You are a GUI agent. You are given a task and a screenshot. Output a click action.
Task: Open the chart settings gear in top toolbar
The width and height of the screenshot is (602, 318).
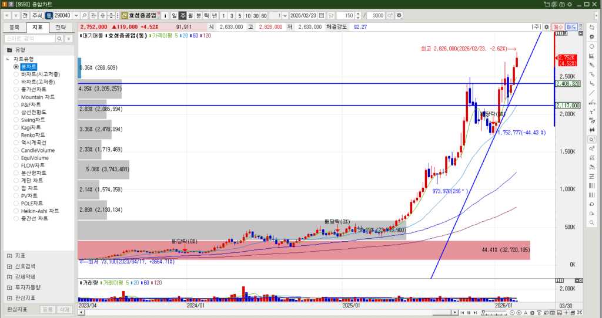point(399,15)
